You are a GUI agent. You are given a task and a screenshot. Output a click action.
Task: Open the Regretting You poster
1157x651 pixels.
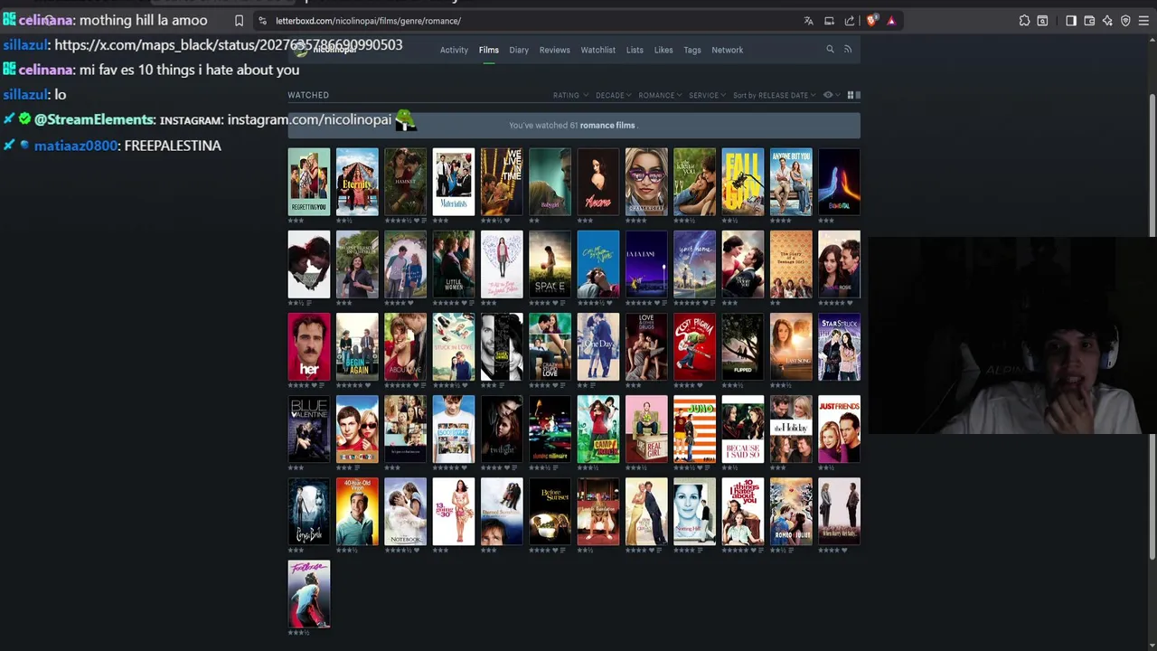pos(309,182)
